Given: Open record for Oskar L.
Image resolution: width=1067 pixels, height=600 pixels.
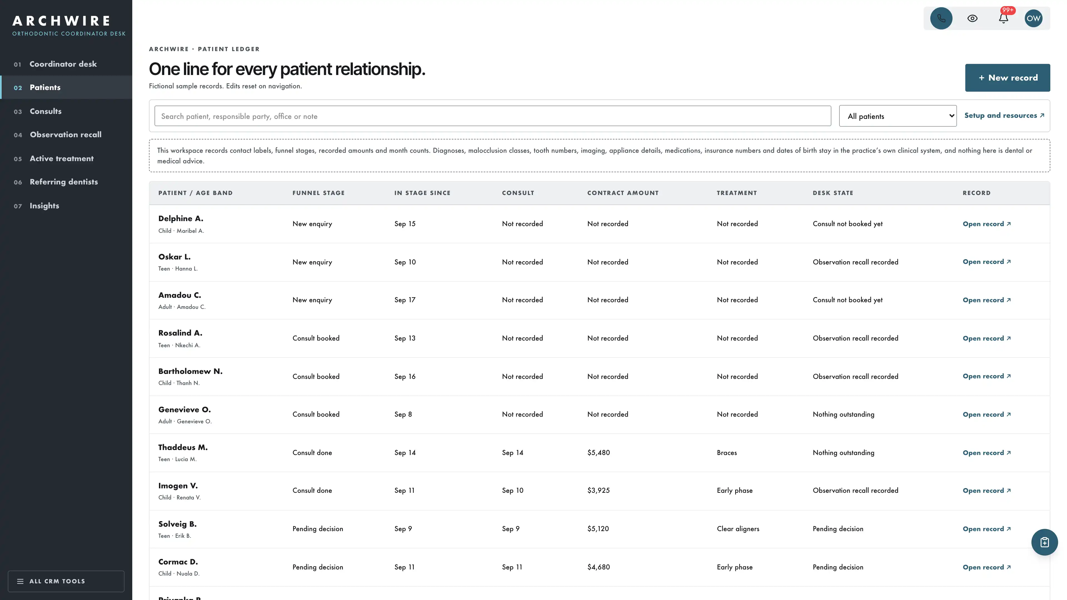Looking at the screenshot, I should pos(987,262).
